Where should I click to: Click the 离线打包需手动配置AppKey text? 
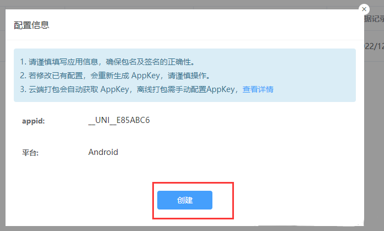point(185,89)
